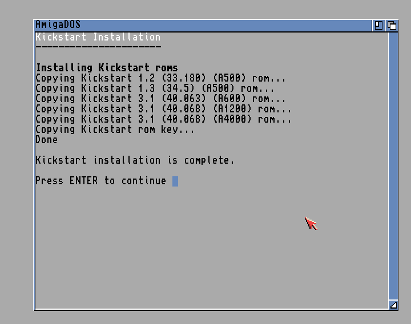Click the 'Press ENTER to continue' prompt
The image size is (411, 324).
coord(100,181)
